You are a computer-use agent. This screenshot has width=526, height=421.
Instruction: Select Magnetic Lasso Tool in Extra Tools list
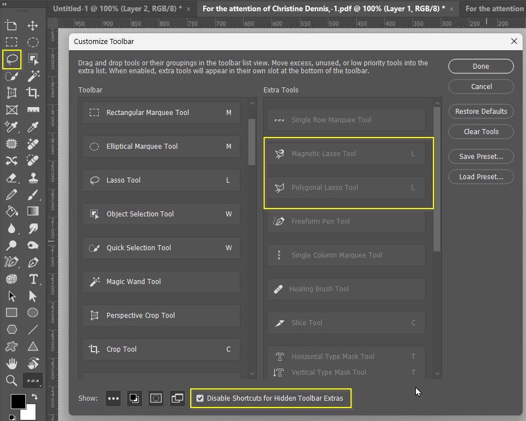[346, 153]
